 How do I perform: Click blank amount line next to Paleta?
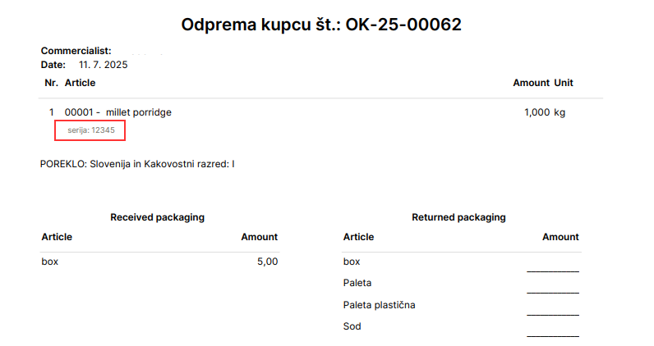point(552,289)
